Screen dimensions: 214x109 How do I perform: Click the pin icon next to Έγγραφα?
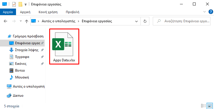(42, 57)
